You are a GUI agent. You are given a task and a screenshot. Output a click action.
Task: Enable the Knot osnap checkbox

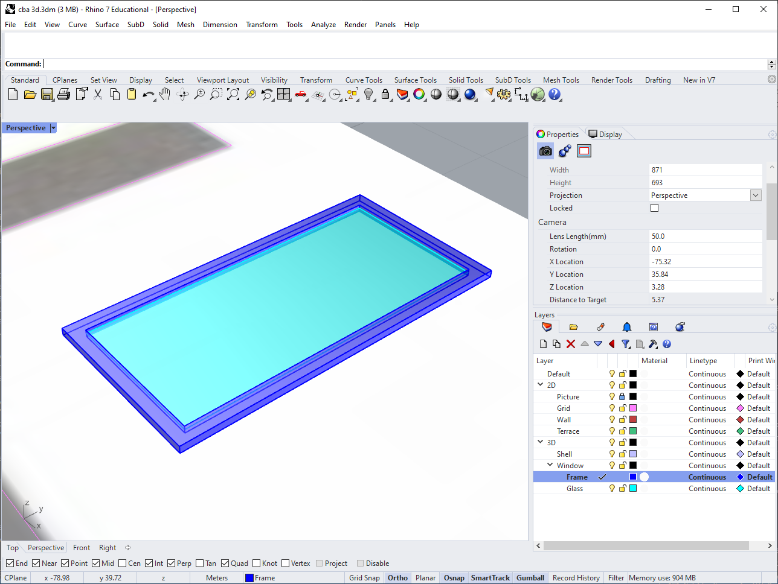257,563
